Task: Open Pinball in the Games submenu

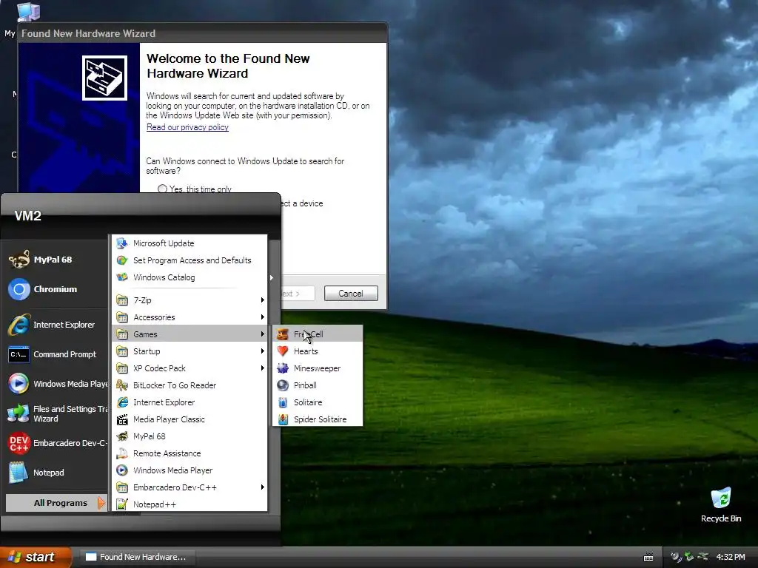Action: tap(318, 385)
